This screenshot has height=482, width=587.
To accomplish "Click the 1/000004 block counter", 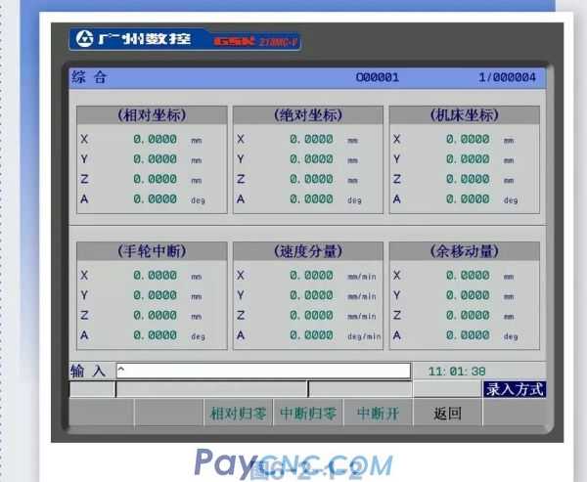I will pyautogui.click(x=506, y=77).
